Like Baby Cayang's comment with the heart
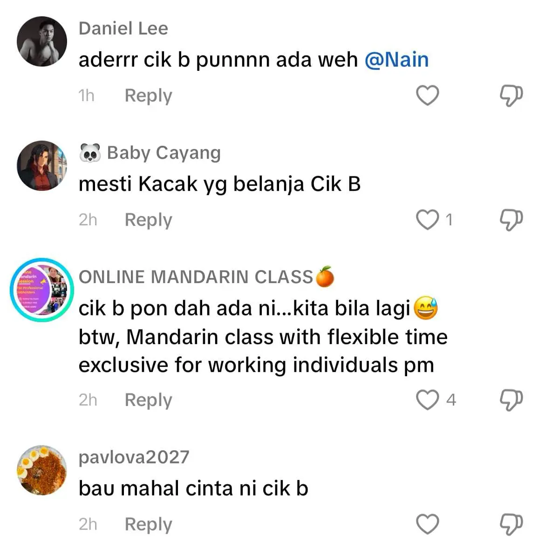Image resolution: width=545 pixels, height=554 pixels. (427, 219)
